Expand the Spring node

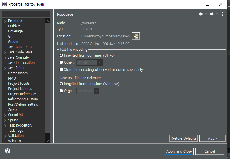pyautogui.click(x=5, y=120)
